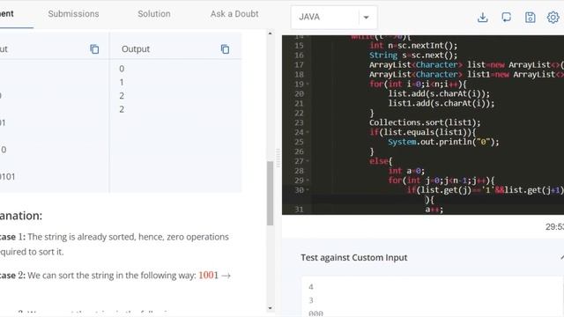Image resolution: width=564 pixels, height=317 pixels.
Task: Click the code line 'System.out.println("0");'
Action: pyautogui.click(x=443, y=142)
